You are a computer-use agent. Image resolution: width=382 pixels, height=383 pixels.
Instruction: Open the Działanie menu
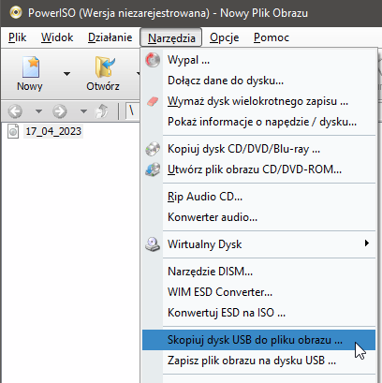click(x=110, y=37)
